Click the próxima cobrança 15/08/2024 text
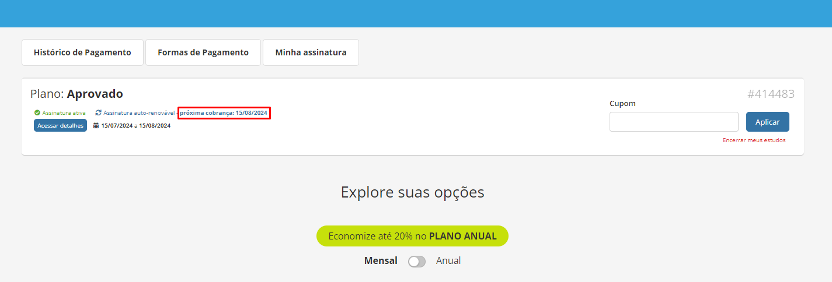832x282 pixels. tap(224, 112)
